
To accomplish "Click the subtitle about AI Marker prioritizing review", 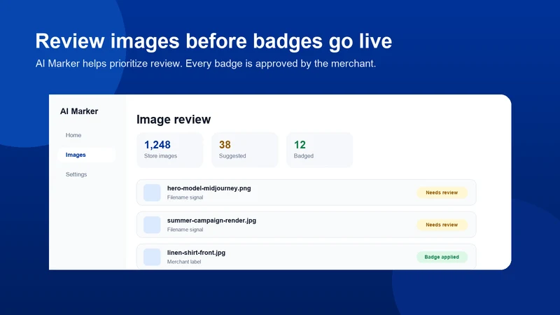I will 206,64.
